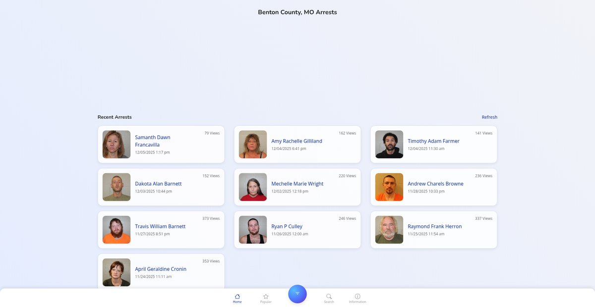Click Andrew Charels Browne's mugshot thumbnail
The width and height of the screenshot is (595, 307).
tap(389, 187)
